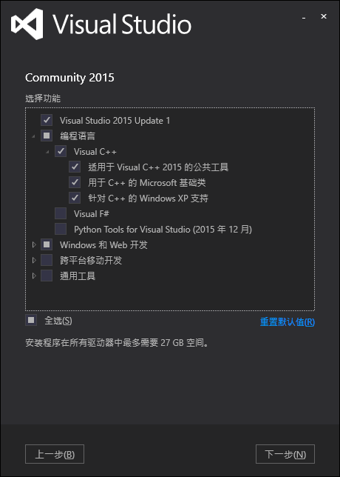
Task: Toggle the 编程语言 checkbox
Action: coord(47,136)
